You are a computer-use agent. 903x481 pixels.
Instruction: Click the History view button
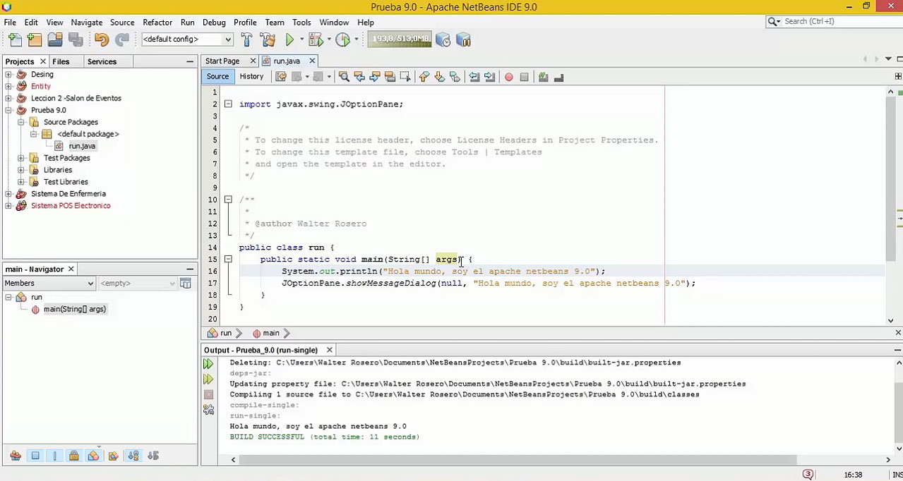tap(251, 77)
